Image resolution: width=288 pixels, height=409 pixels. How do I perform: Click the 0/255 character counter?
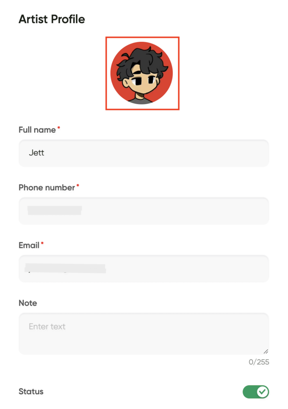pyautogui.click(x=259, y=362)
